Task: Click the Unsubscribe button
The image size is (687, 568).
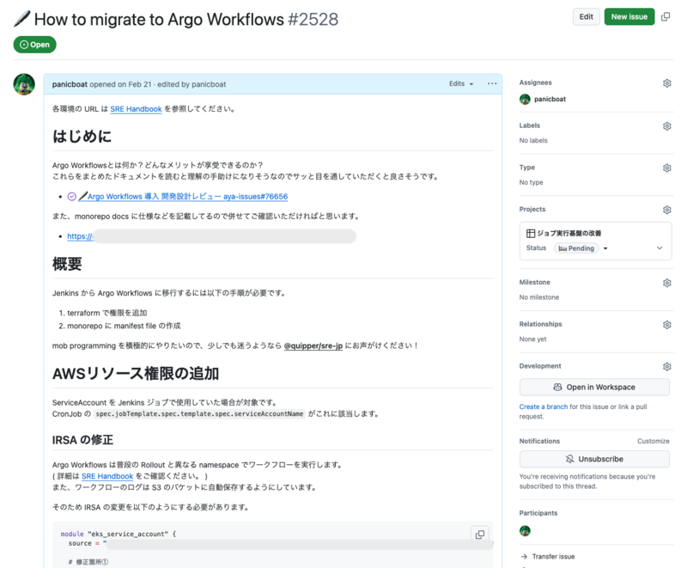Action: 594,459
